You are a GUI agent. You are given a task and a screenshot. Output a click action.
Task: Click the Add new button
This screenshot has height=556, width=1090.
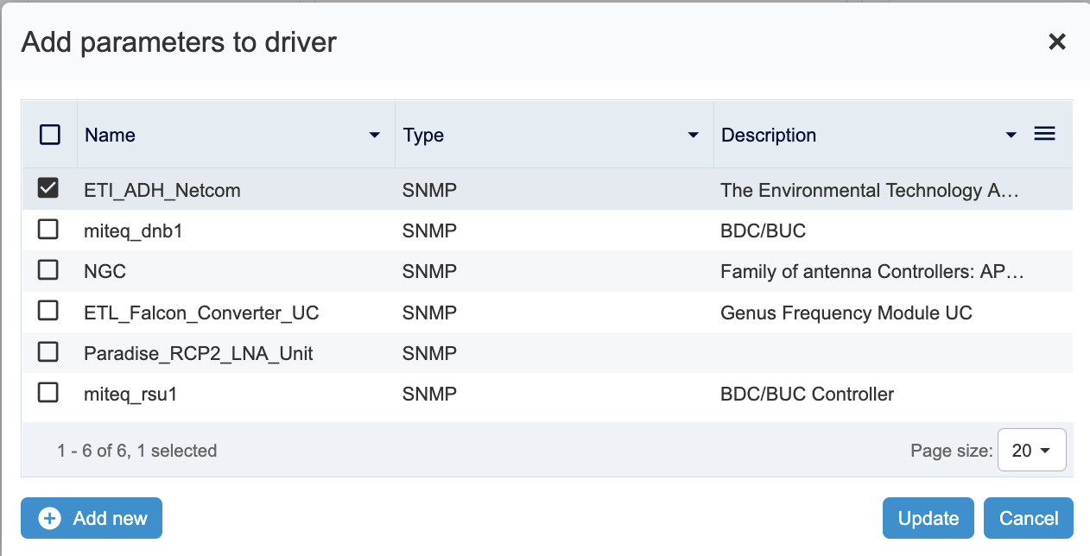(x=91, y=518)
